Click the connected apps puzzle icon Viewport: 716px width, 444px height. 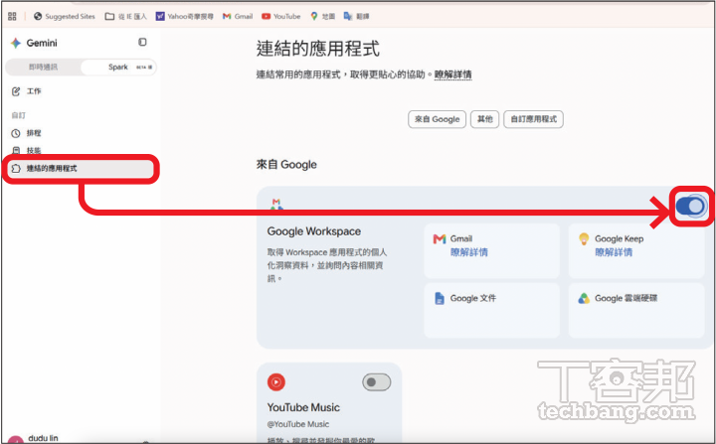coord(16,169)
